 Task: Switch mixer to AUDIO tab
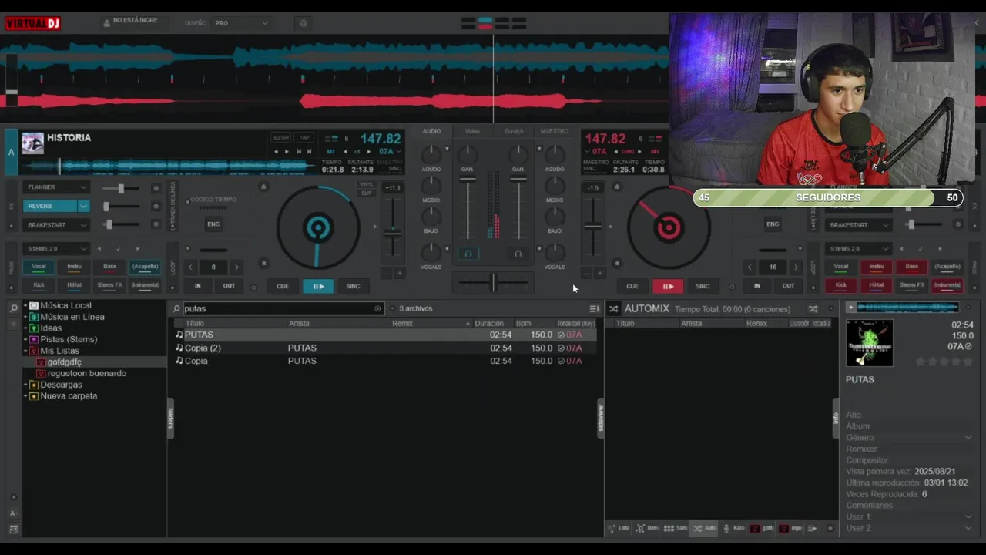(431, 131)
